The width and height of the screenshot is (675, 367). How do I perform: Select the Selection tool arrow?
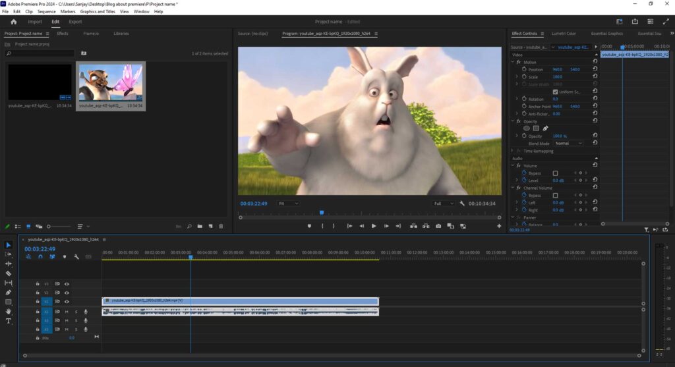point(8,245)
